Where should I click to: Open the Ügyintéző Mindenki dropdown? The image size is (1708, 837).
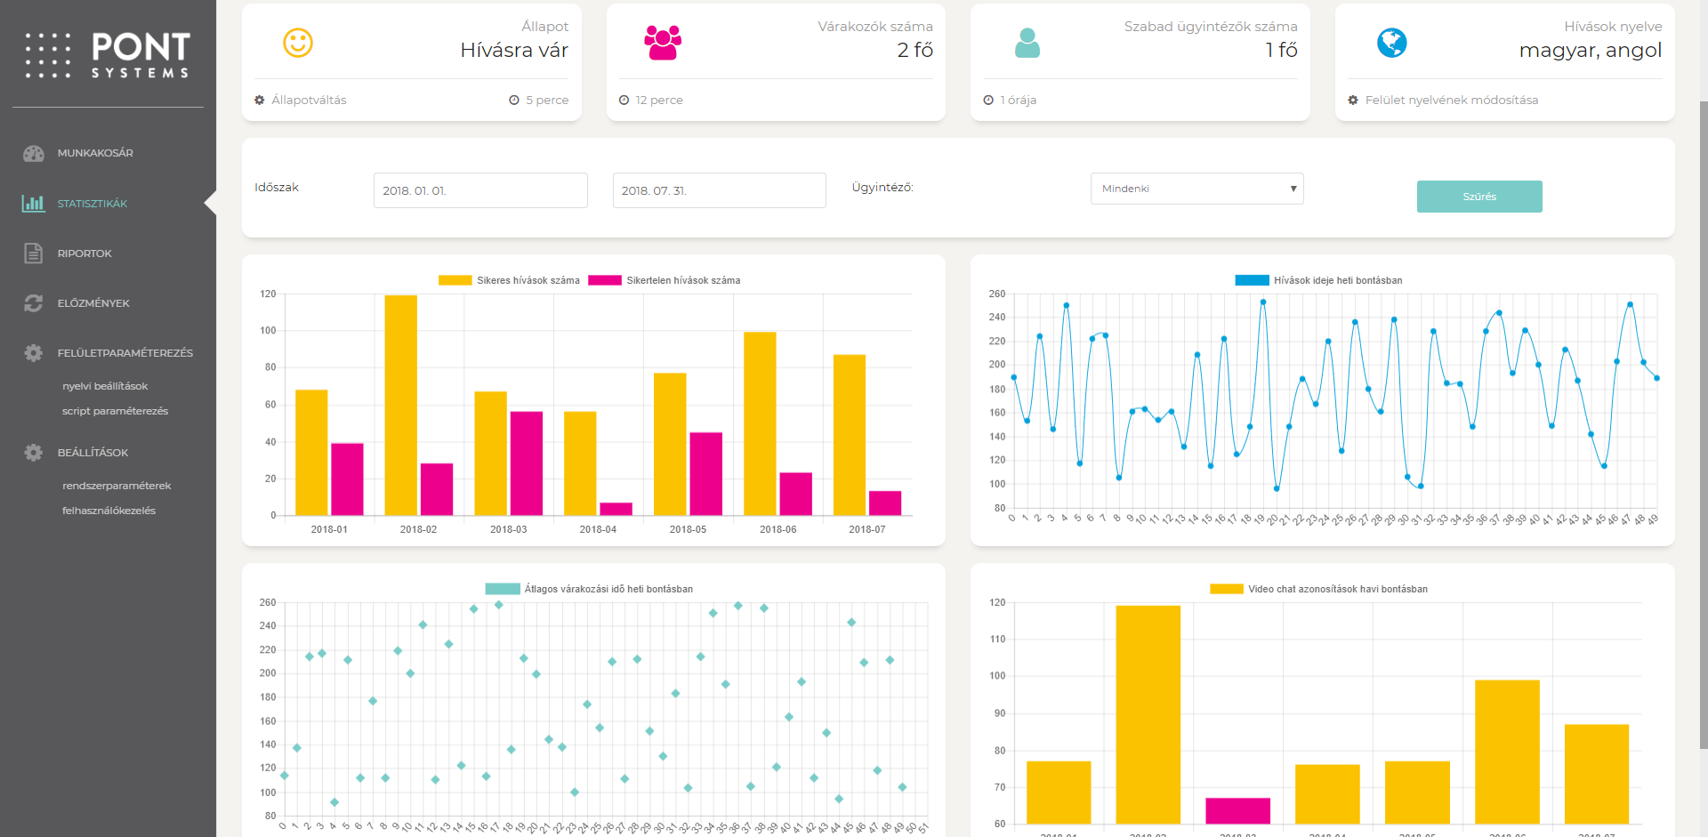tap(1196, 189)
